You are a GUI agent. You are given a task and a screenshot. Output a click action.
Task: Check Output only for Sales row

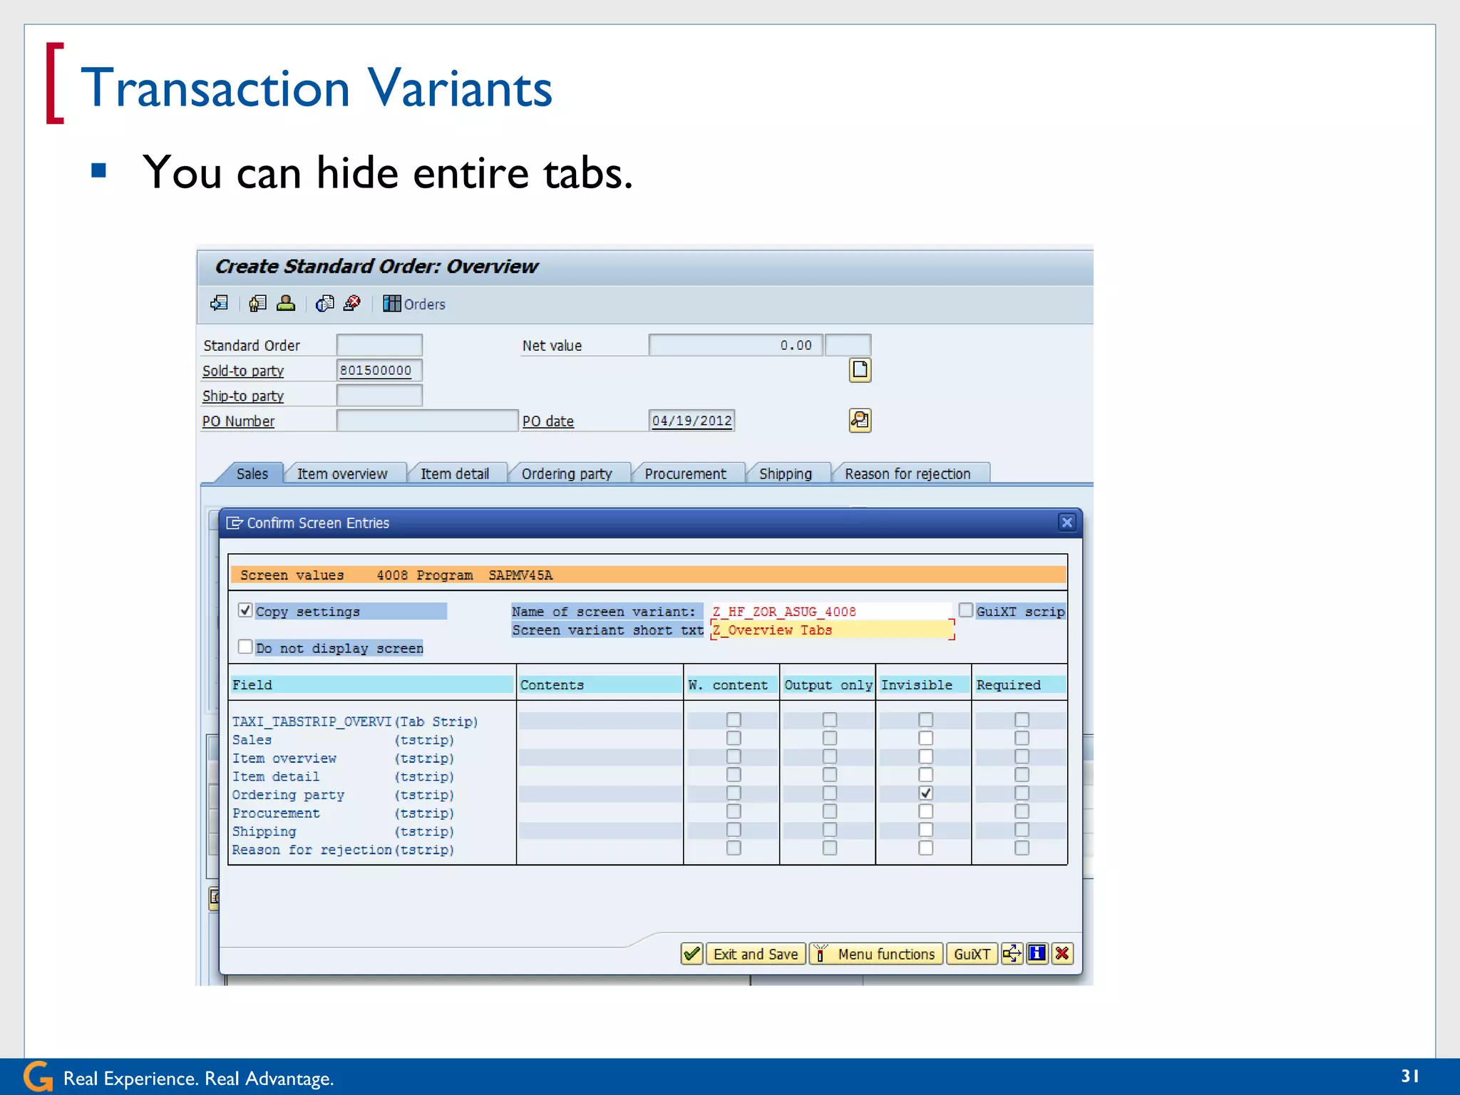pyautogui.click(x=829, y=739)
